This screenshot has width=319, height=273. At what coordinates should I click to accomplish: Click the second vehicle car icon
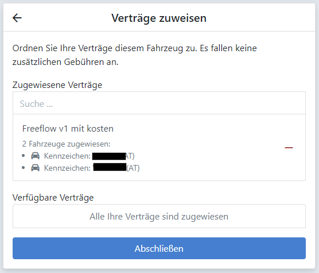[x=35, y=168]
